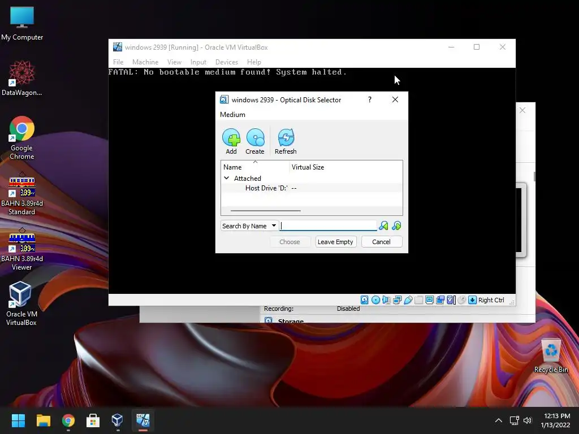579x434 pixels.
Task: Collapse the Attached tree group
Action: coord(226,178)
